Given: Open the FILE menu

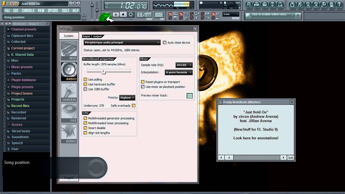Looking at the screenshot, I should pyautogui.click(x=7, y=11).
